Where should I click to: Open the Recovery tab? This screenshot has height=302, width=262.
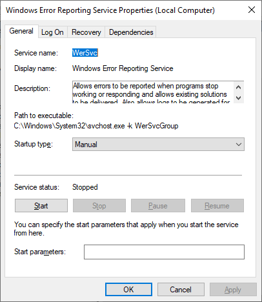point(86,32)
